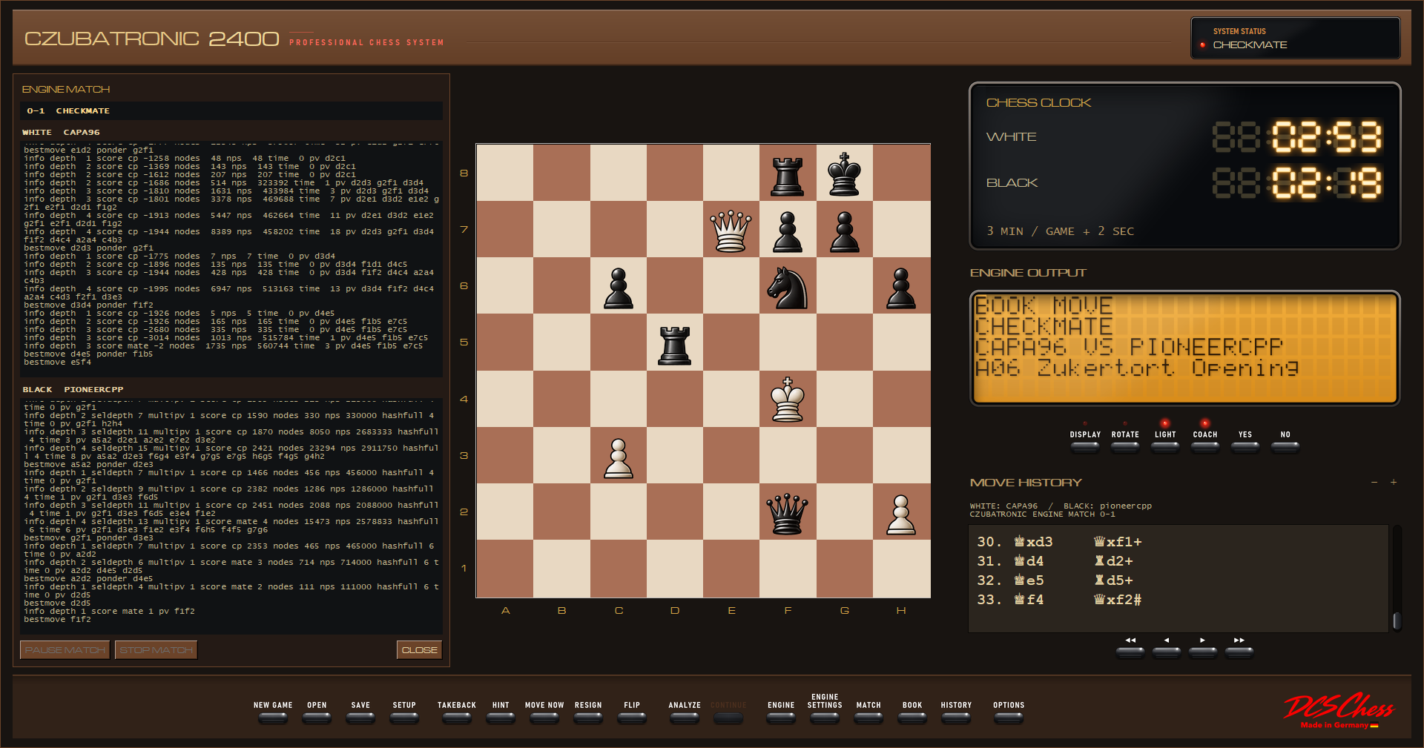
Task: Click the black queen on f2
Action: coord(788,513)
